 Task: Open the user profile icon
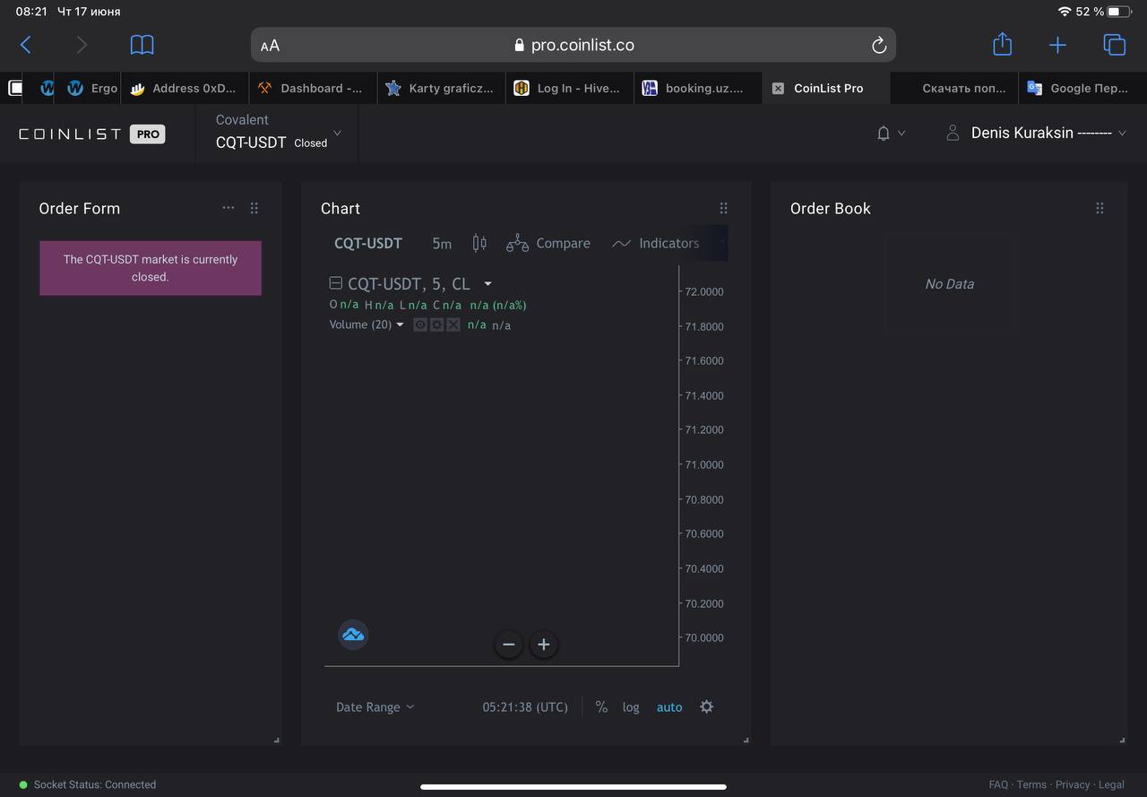pyautogui.click(x=953, y=133)
